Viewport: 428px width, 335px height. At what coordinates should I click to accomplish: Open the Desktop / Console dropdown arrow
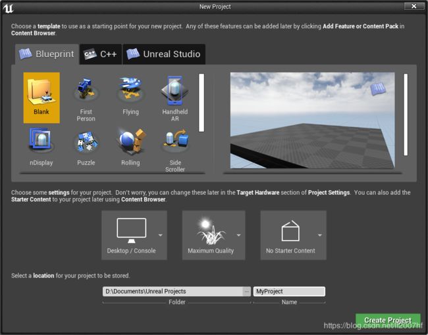161,235
